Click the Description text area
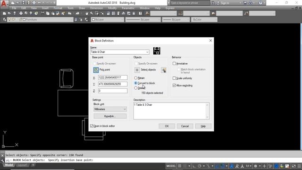This screenshot has height=170, width=302. click(x=171, y=111)
